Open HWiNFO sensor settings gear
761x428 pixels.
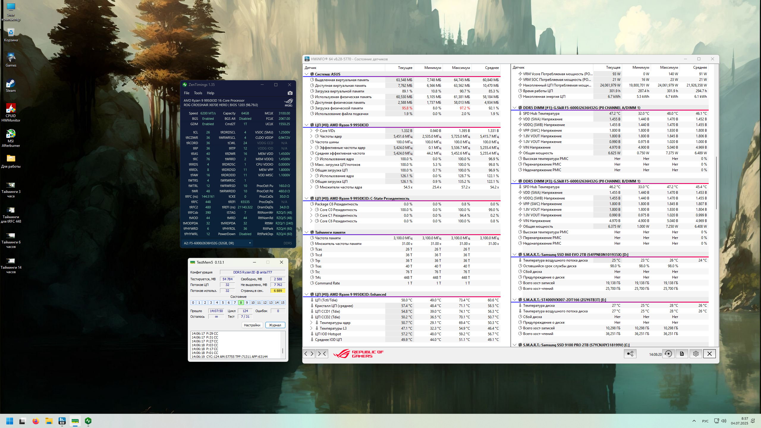pyautogui.click(x=696, y=354)
